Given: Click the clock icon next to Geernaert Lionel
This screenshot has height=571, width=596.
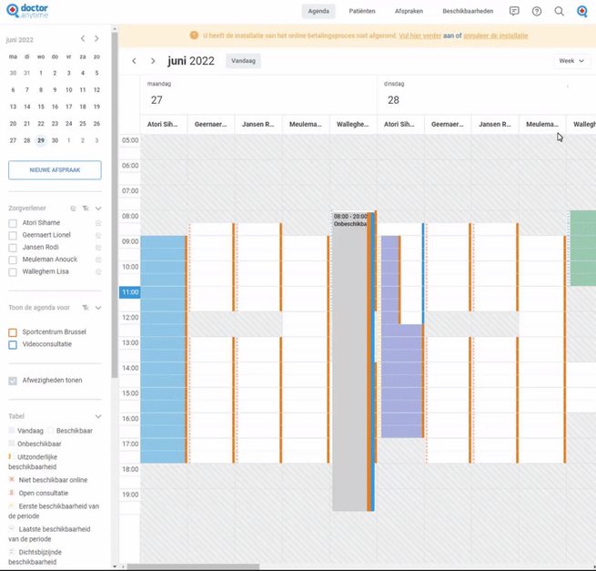Looking at the screenshot, I should (x=98, y=236).
